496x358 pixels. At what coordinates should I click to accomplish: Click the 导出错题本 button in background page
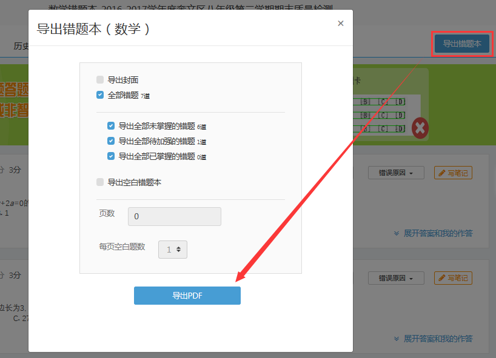pos(462,44)
